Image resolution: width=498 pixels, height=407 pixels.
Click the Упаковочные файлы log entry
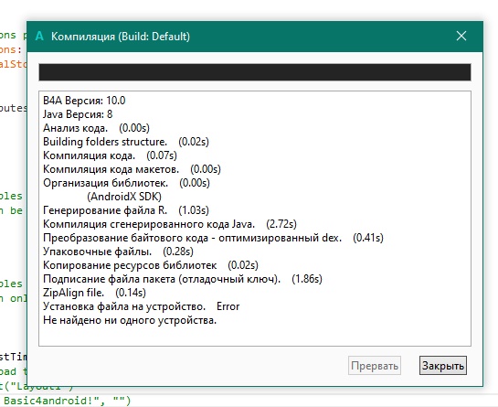pyautogui.click(x=118, y=252)
